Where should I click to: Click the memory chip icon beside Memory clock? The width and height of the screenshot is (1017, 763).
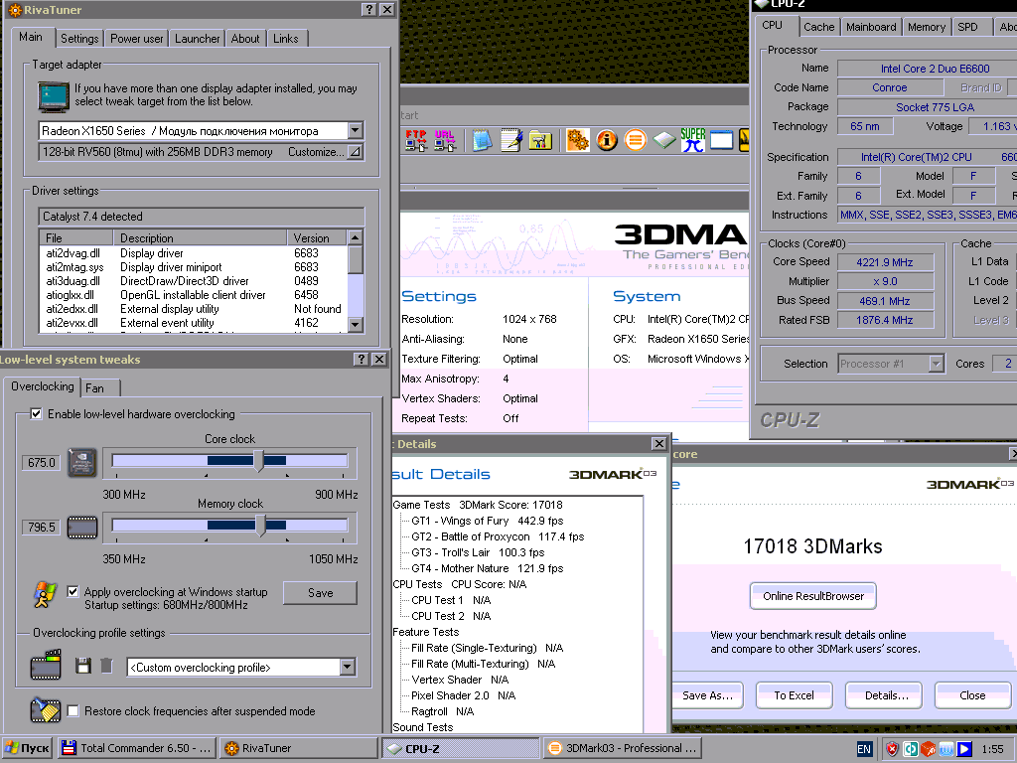coord(82,527)
